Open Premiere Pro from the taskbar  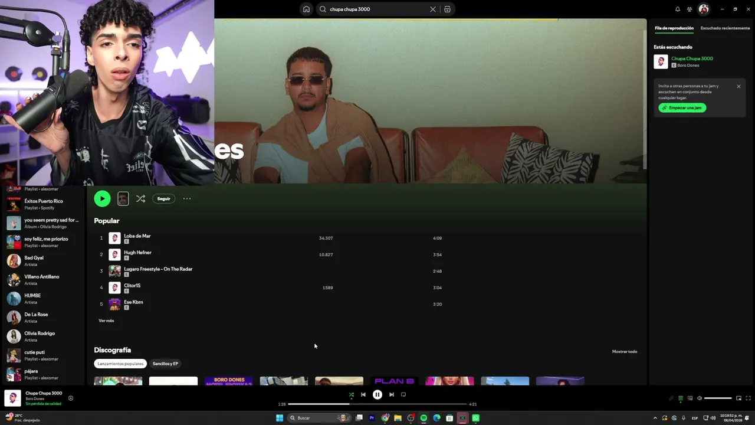pos(372,418)
